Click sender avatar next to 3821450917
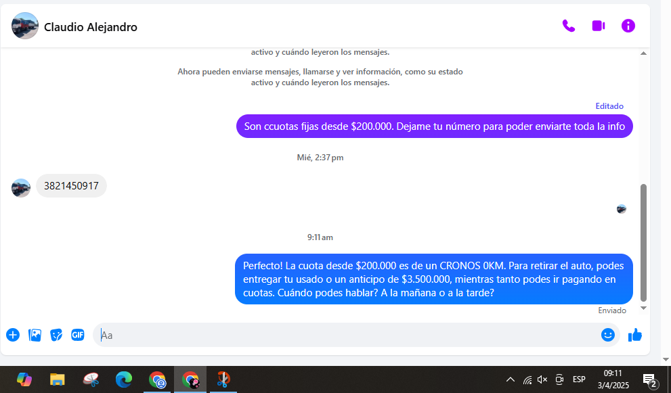The image size is (671, 393). point(21,188)
